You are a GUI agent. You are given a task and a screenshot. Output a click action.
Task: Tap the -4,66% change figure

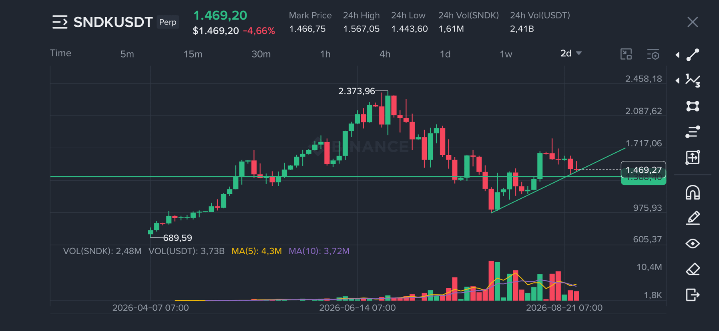(259, 31)
